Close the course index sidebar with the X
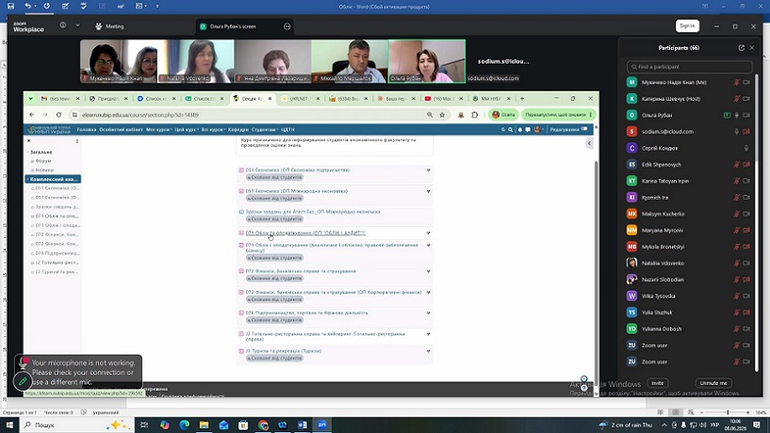 28,141
